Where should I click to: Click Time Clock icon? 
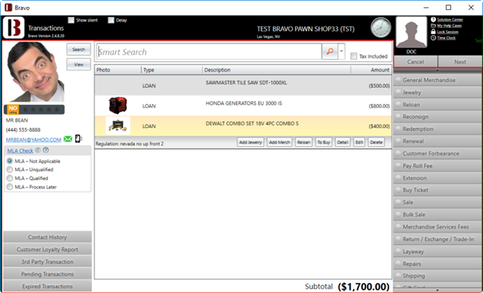pyautogui.click(x=433, y=38)
